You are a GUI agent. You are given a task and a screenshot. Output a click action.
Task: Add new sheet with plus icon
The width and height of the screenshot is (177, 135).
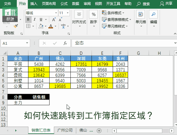coord(99,131)
